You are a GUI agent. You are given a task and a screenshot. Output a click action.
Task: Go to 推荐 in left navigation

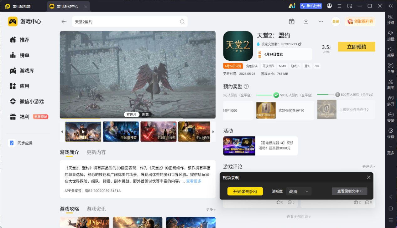pyautogui.click(x=20, y=40)
